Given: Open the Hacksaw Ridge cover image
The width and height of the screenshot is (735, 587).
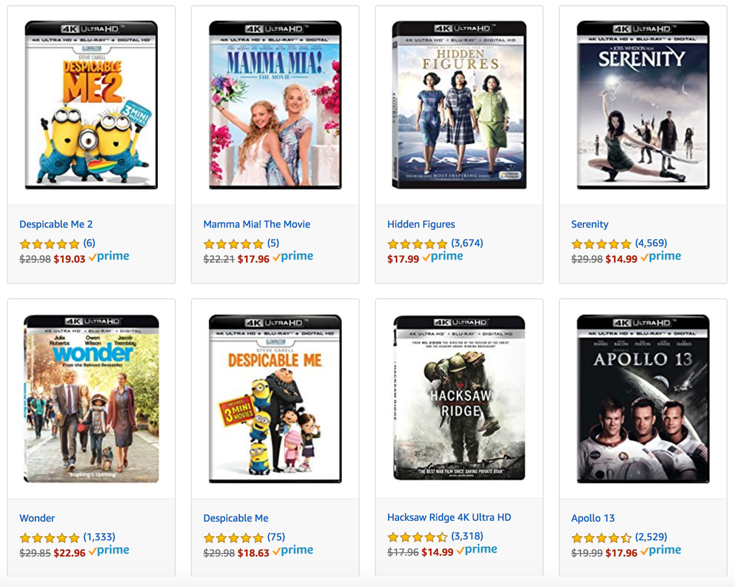Looking at the screenshot, I should click(459, 397).
